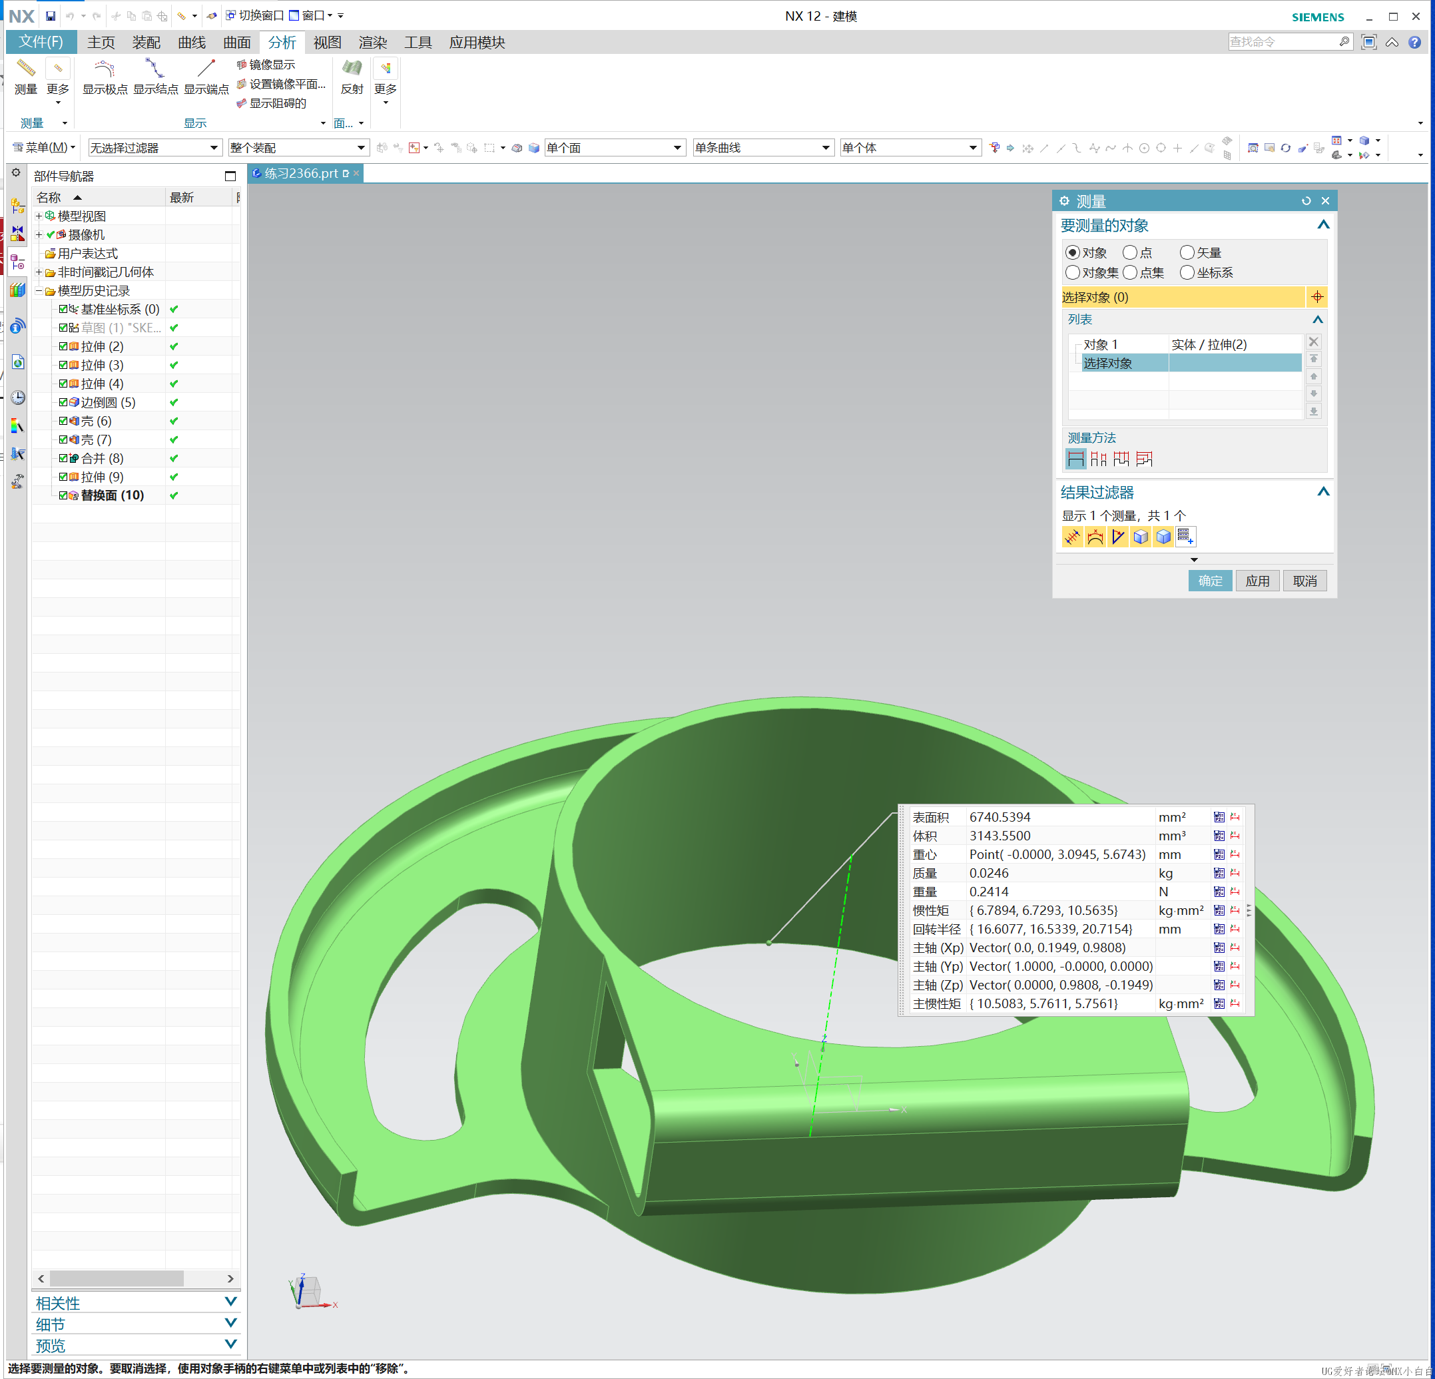Open history clock sidebar icon
1435x1379 pixels.
point(17,398)
